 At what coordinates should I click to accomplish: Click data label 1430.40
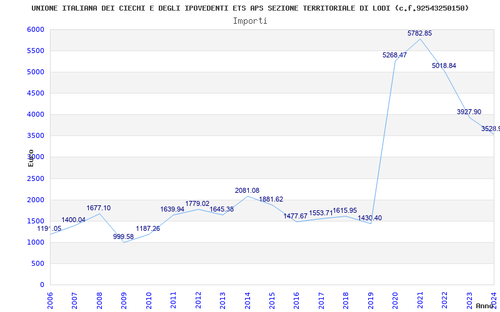pos(370,218)
